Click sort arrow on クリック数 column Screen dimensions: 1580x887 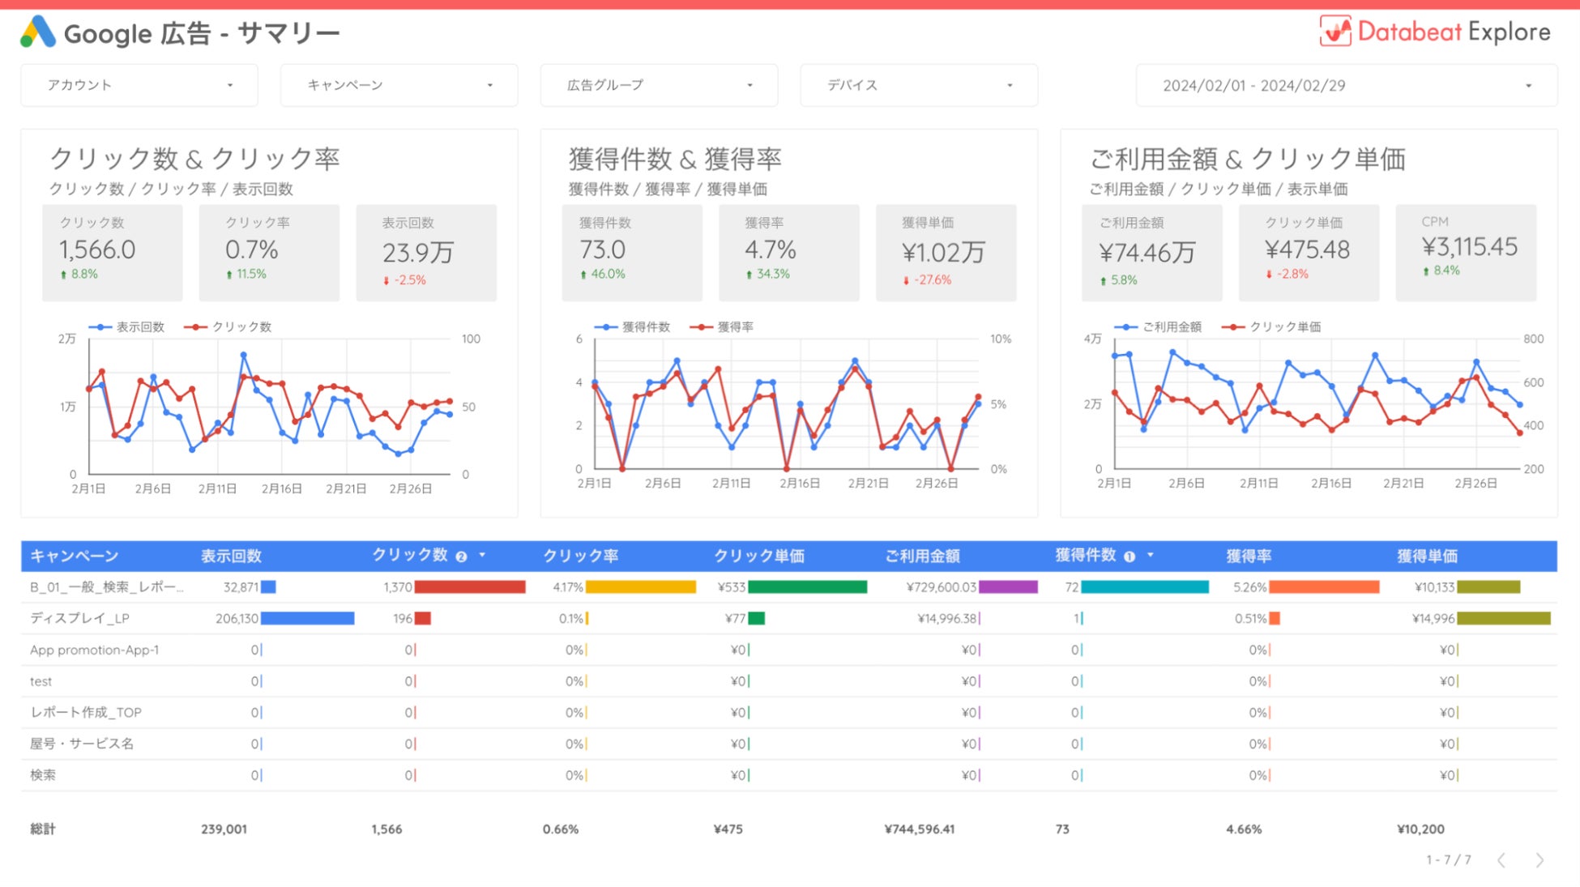pyautogui.click(x=482, y=555)
